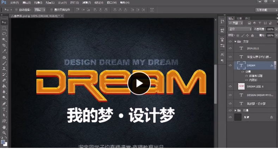Image resolution: width=278 pixels, height=156 pixels.
Task: Open the 编辑(E) menu
Action: [26, 3]
